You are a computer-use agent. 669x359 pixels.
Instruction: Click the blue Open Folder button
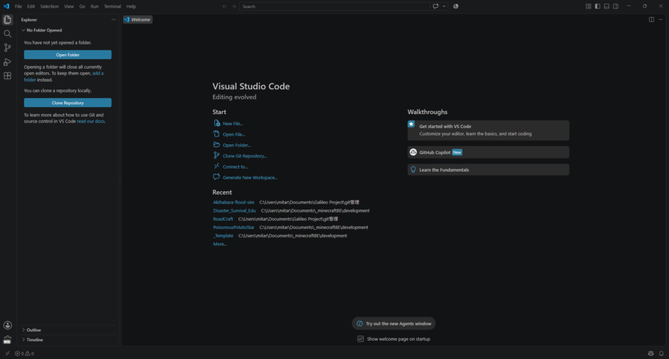[x=67, y=55]
